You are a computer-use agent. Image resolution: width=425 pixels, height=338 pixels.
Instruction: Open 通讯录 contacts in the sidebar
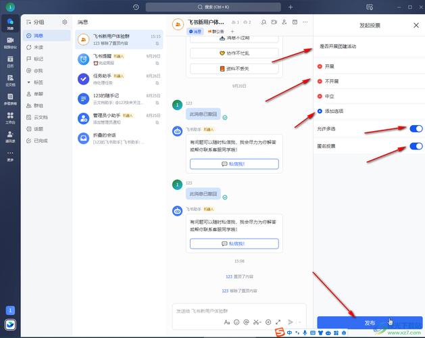pyautogui.click(x=10, y=137)
